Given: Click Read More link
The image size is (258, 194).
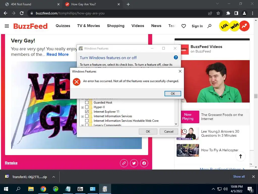Looking at the screenshot, I should 58,54.
